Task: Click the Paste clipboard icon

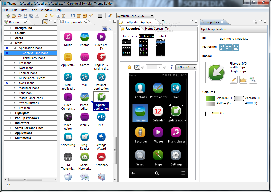Action: point(64,16)
